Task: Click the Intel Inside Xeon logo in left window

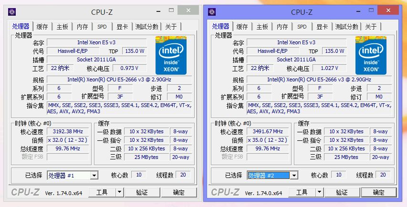Action: [171, 56]
